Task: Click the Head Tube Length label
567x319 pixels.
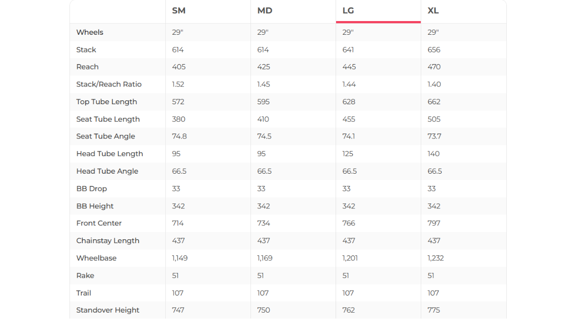Action: [x=110, y=154]
